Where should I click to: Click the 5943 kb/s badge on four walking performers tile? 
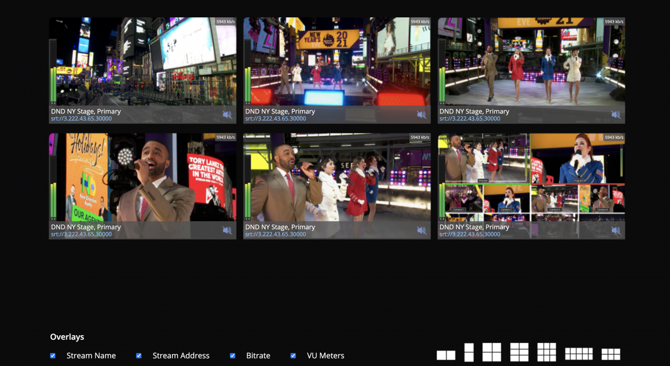pyautogui.click(x=614, y=22)
